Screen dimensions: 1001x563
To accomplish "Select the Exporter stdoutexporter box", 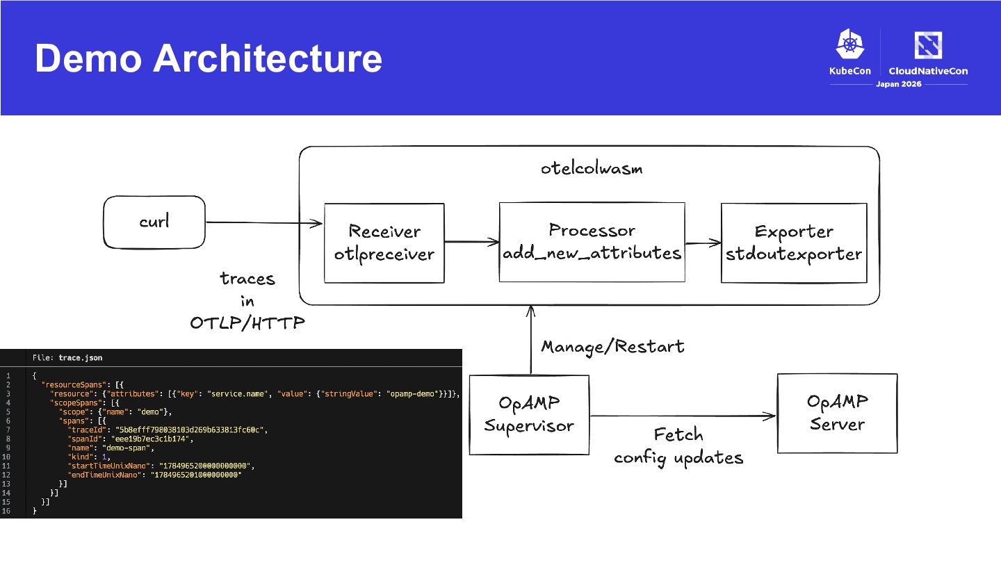I will coord(793,243).
